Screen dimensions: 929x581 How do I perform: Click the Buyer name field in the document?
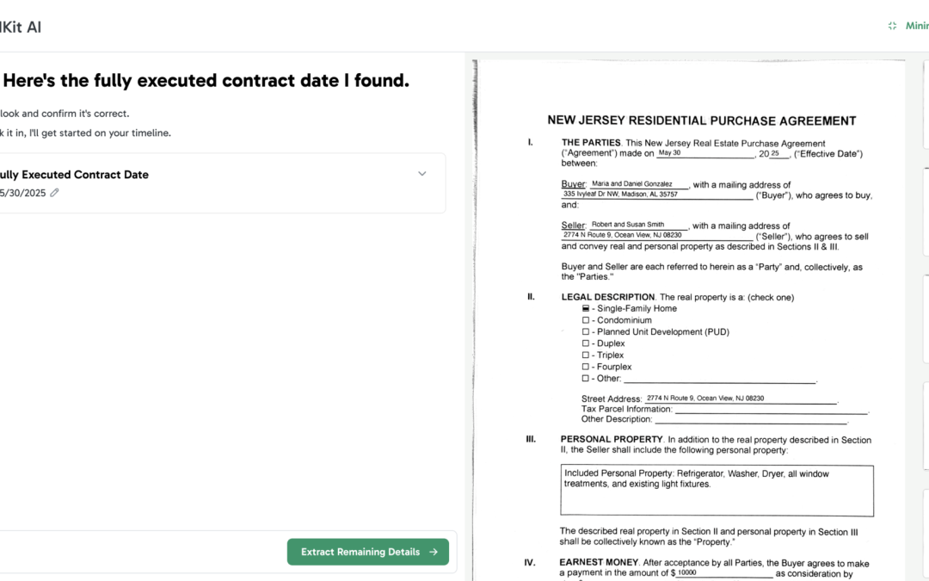(x=638, y=184)
